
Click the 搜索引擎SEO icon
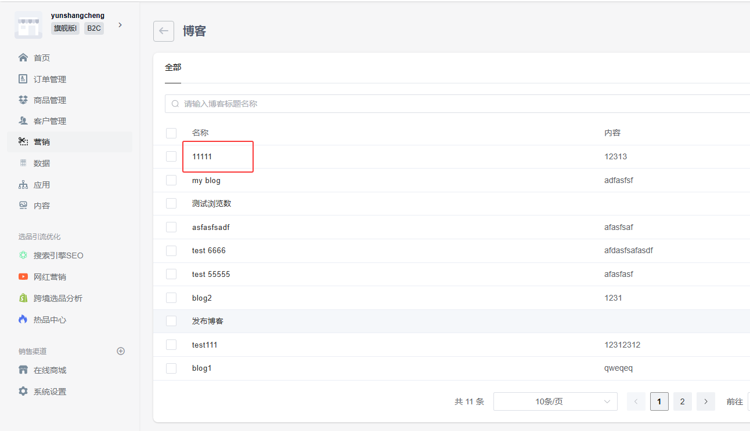coord(23,255)
